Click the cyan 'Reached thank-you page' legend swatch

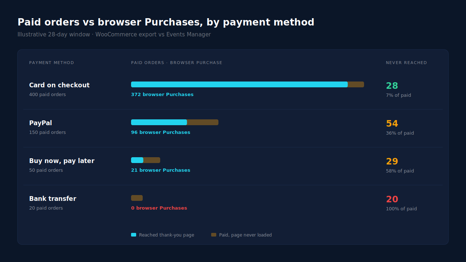[134, 235]
